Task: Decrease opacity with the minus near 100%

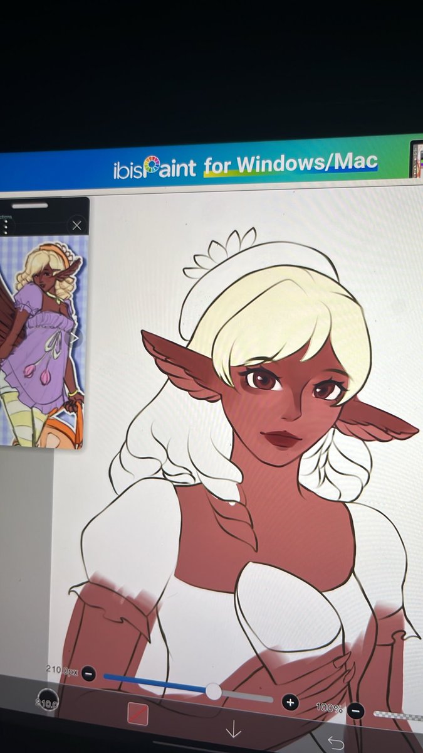Action: [x=356, y=711]
